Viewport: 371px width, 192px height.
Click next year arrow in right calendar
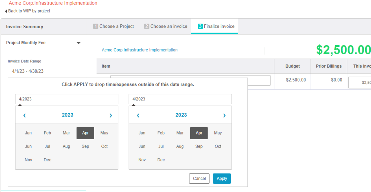(x=224, y=115)
